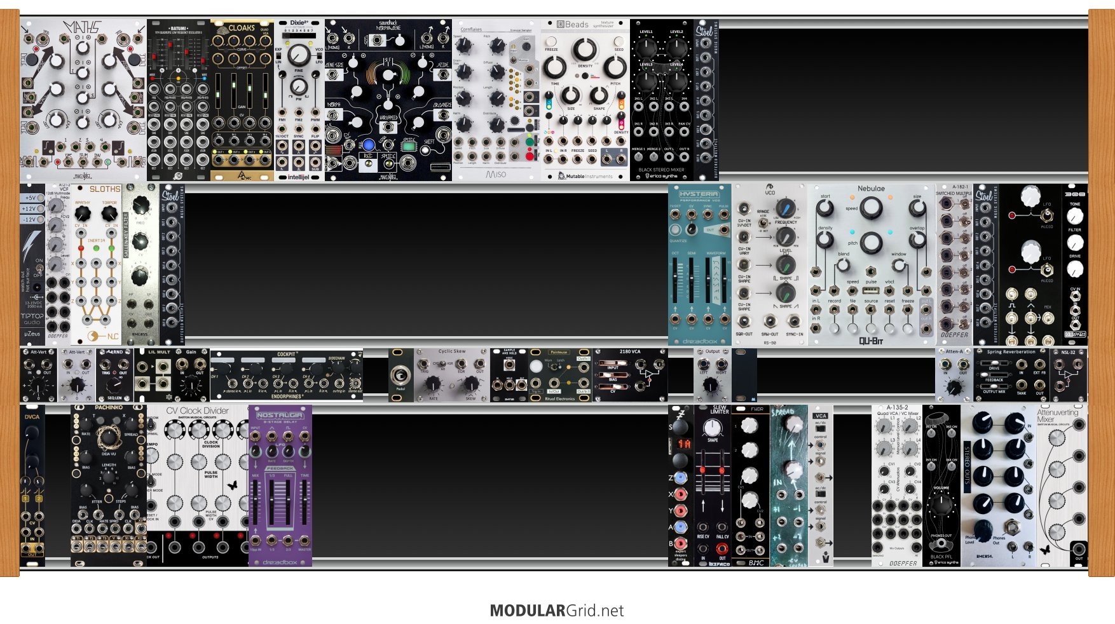Open the Endorphines Cockpit module

(x=287, y=375)
